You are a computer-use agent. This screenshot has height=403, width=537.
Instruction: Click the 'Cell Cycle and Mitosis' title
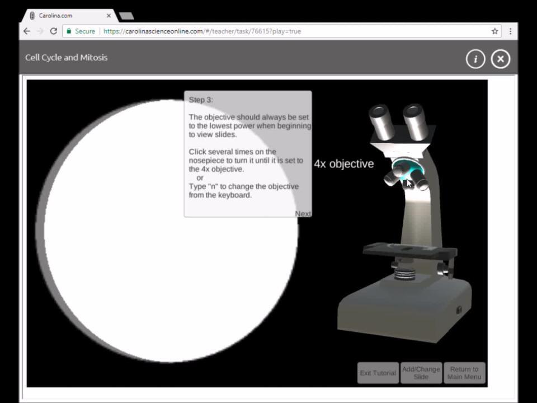tap(66, 58)
